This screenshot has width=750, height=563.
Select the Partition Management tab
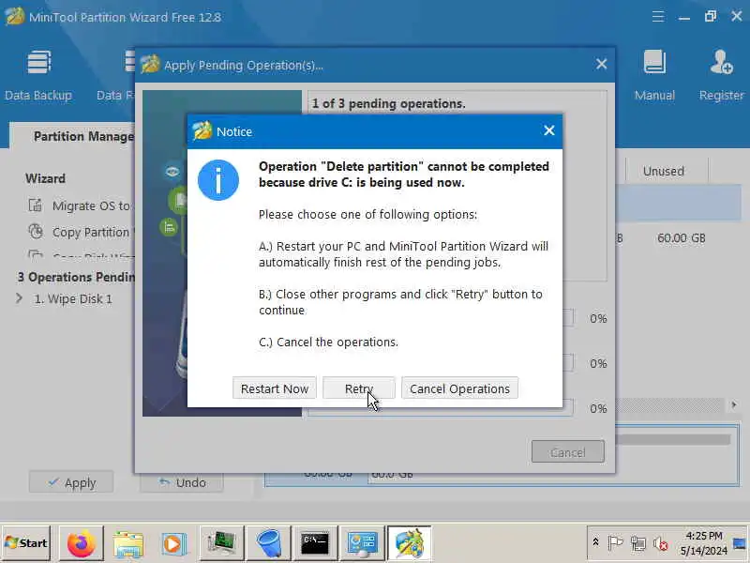click(72, 136)
